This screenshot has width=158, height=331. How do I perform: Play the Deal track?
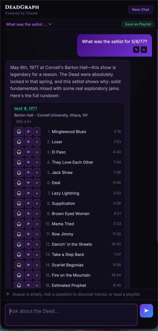(29, 183)
